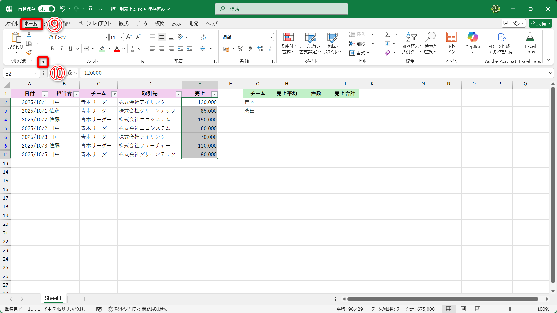Viewport: 557px width, 313px height.
Task: Click the AutoSum sigma icon
Action: (388, 34)
